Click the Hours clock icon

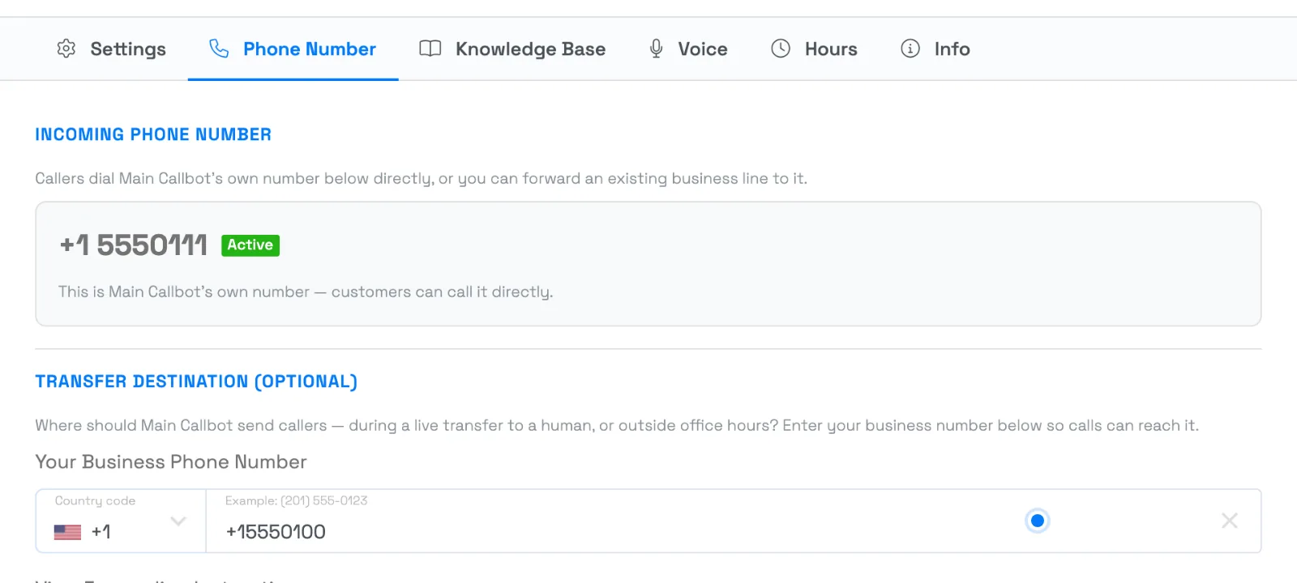[x=781, y=49]
